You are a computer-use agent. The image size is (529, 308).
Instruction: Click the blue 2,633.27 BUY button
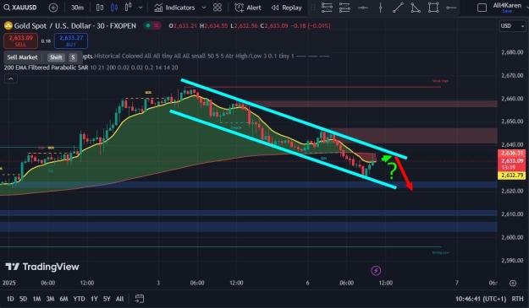pos(71,41)
